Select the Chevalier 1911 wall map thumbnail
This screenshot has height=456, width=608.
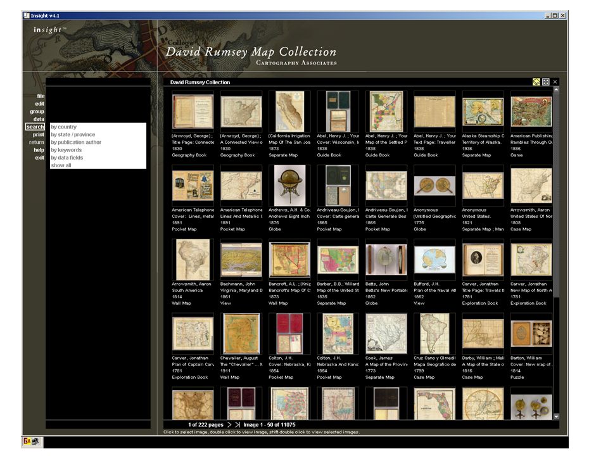(x=241, y=334)
